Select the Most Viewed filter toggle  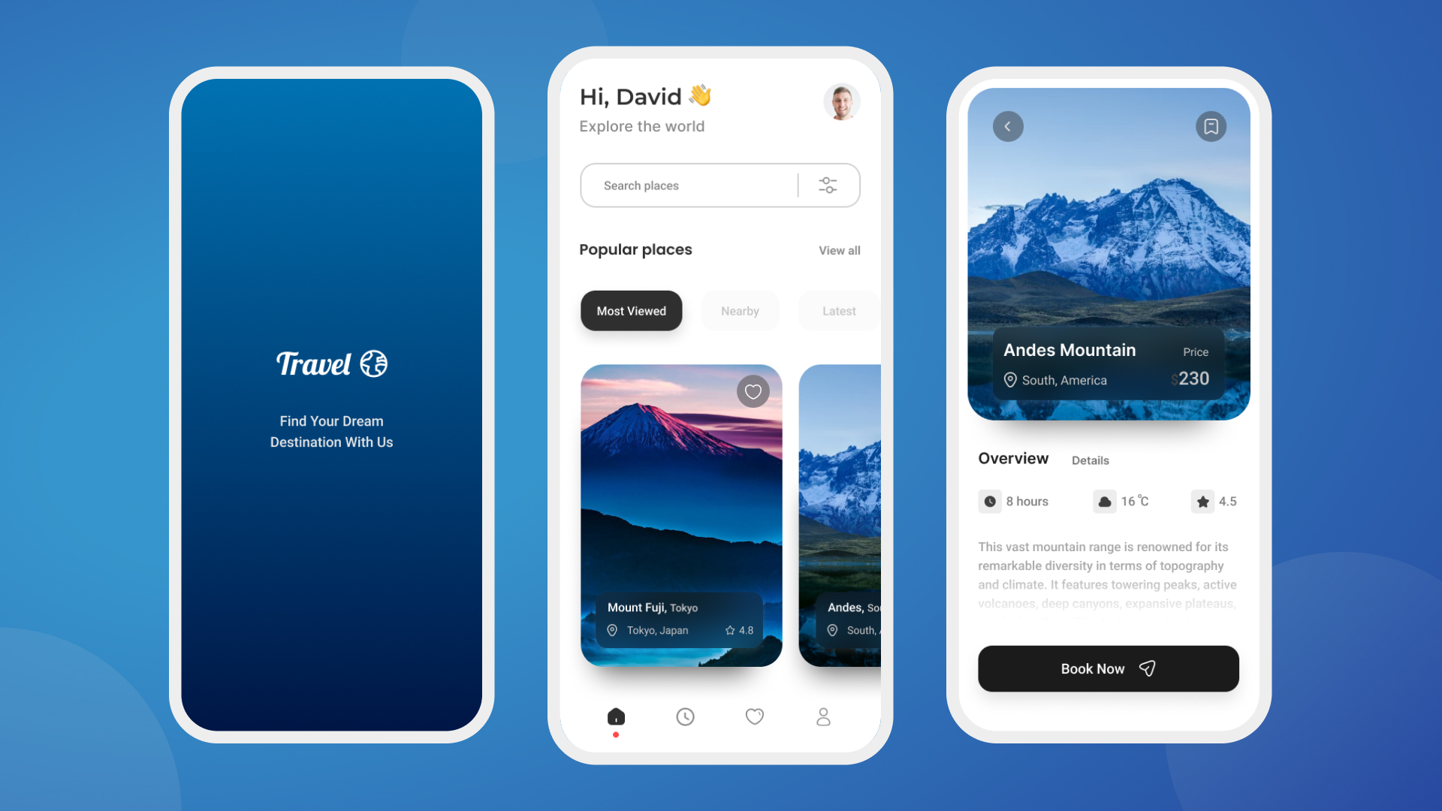tap(631, 310)
